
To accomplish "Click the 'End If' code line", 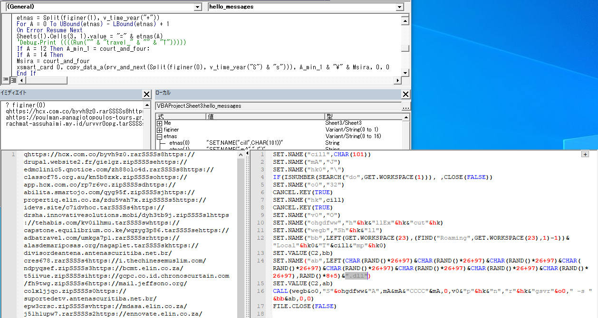I will coord(27,73).
